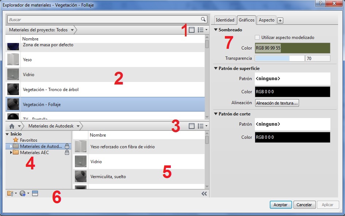345x216 pixels.
Task: Open project materials list view options
Action: (x=202, y=30)
